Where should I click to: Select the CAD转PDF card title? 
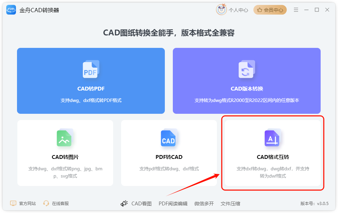(91, 88)
